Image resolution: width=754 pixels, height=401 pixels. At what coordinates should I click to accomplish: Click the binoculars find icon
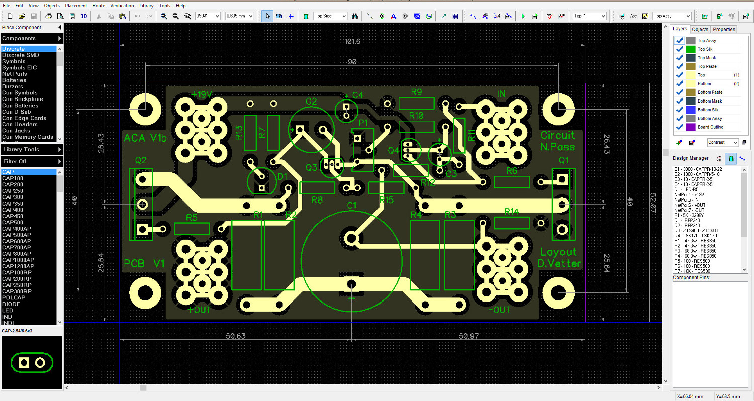pyautogui.click(x=355, y=16)
